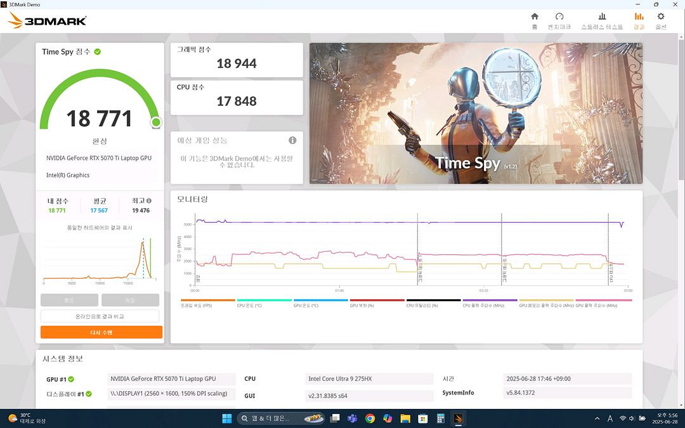Click the Intel(R) Graphics label
The width and height of the screenshot is (685, 428).
click(x=68, y=175)
